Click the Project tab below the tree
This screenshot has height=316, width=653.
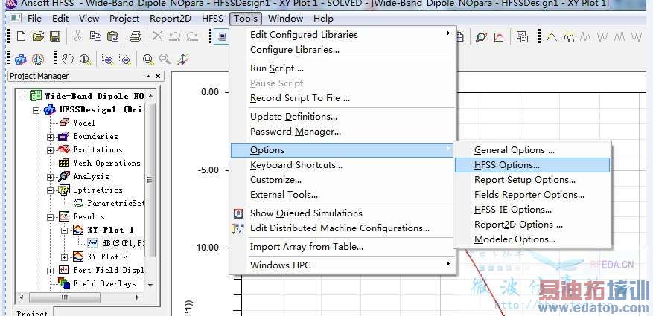[32, 313]
